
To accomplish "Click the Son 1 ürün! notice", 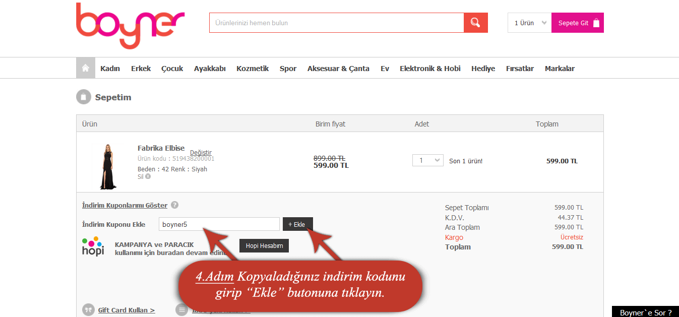I will click(x=466, y=161).
